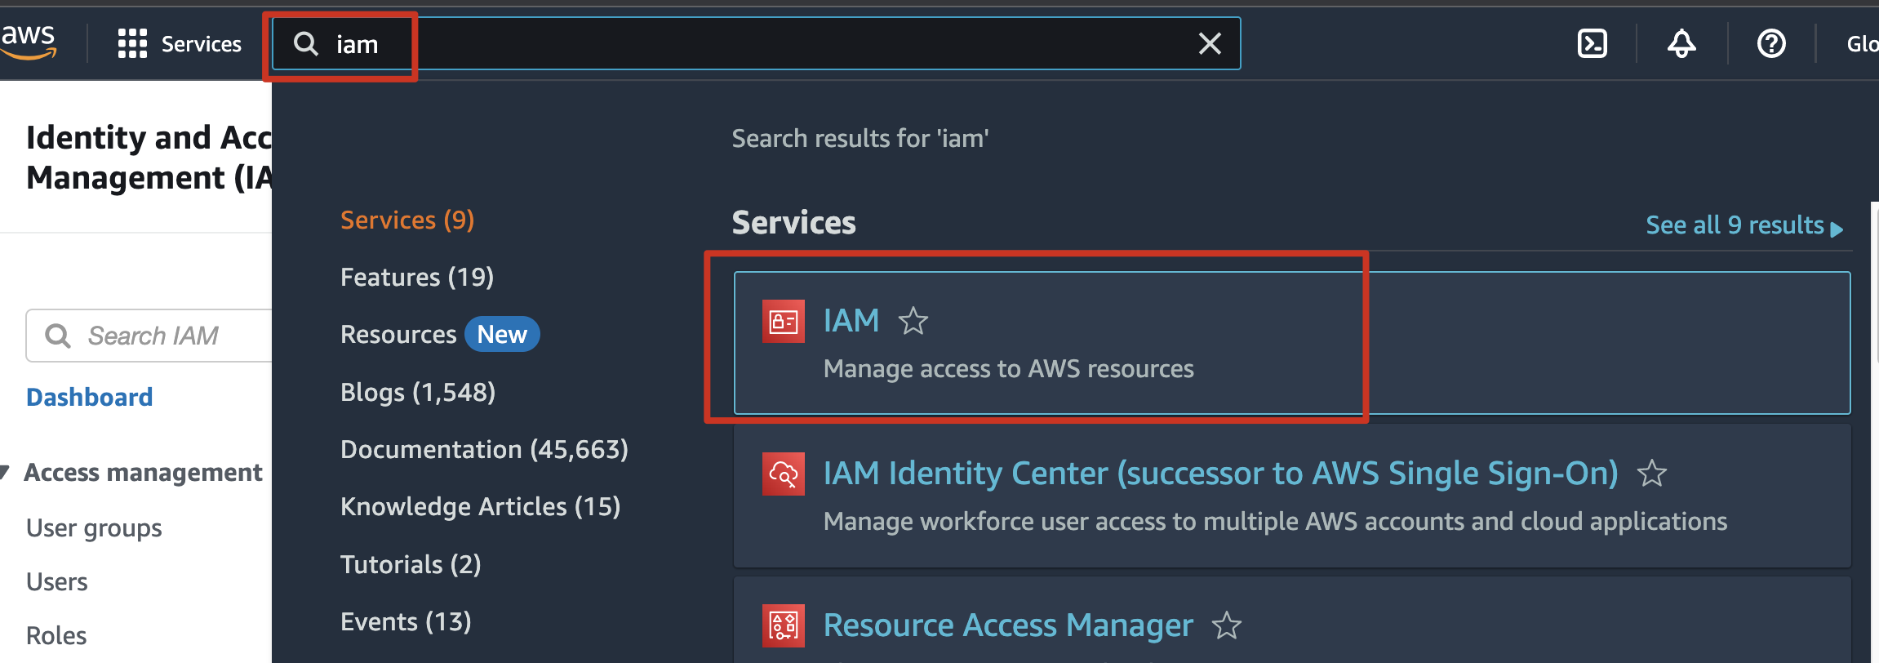
Task: Click the Services label in the top bar
Action: [x=201, y=44]
